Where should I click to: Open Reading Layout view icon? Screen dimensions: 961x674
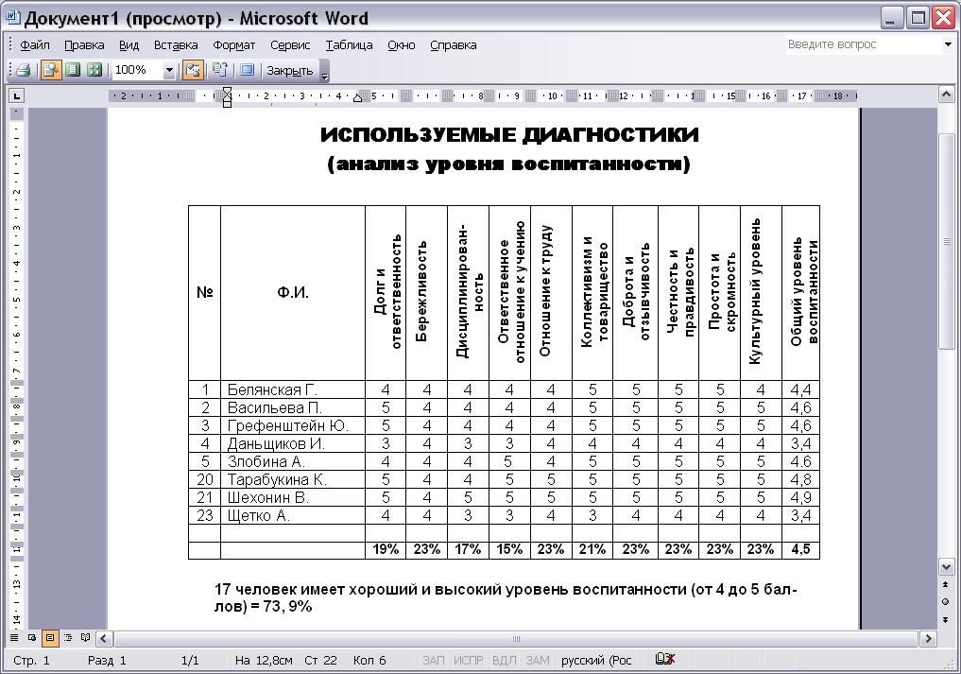85,637
